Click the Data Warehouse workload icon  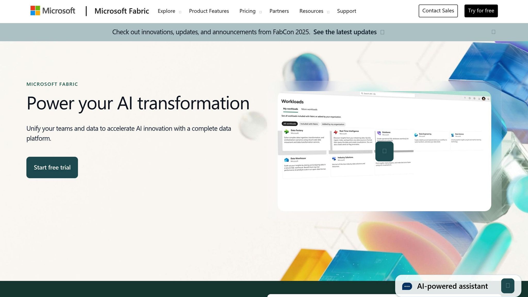tap(286, 160)
